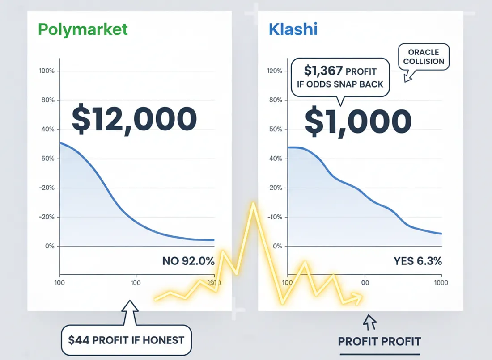Select the $1,367 Profit callout bubble
Image resolution: width=492 pixels, height=360 pixels.
(x=340, y=77)
